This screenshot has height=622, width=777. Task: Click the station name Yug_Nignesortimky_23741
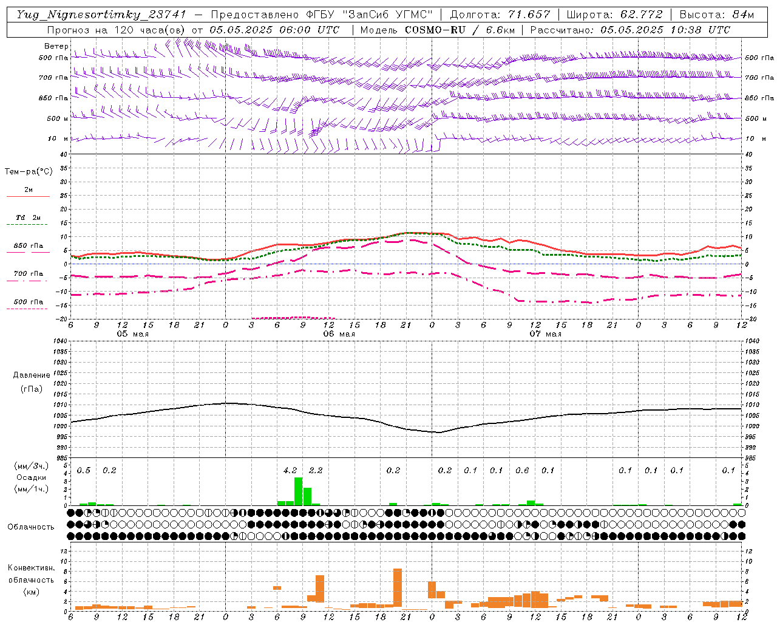pos(101,15)
